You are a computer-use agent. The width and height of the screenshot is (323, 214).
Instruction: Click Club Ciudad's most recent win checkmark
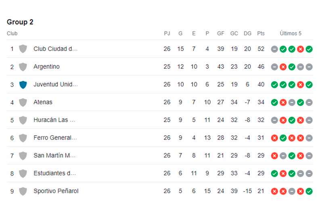pyautogui.click(x=309, y=49)
